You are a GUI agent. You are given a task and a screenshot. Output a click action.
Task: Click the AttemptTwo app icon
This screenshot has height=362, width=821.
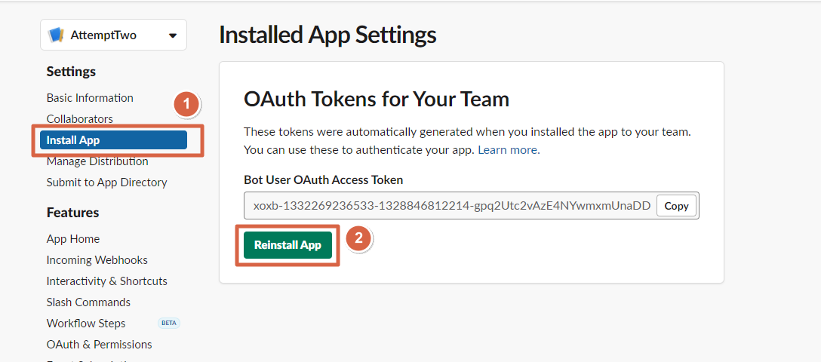click(x=56, y=35)
